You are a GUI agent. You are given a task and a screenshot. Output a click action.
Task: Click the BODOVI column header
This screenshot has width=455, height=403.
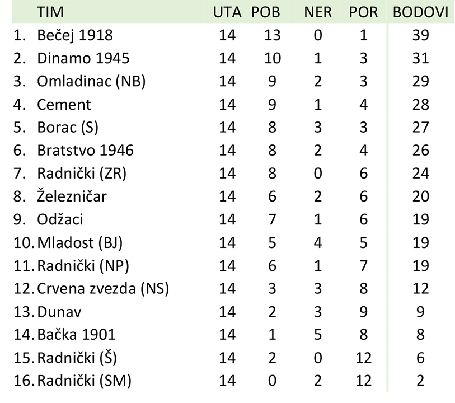(420, 12)
